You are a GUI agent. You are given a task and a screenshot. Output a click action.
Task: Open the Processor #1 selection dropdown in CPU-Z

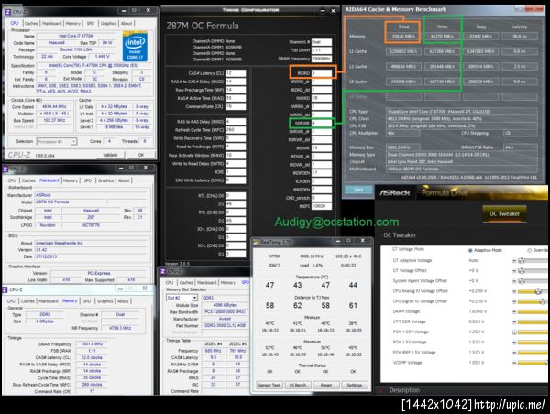tap(57, 141)
